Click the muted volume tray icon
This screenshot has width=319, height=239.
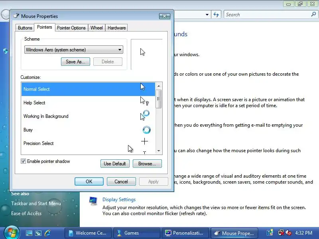[x=288, y=233]
